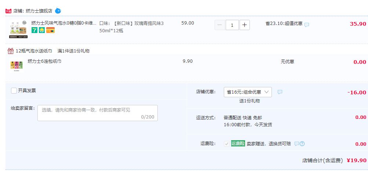Open comment bubble icon beside 店铺优惠 dropdown
Viewport: 368px width, 171px height.
[x=280, y=92]
